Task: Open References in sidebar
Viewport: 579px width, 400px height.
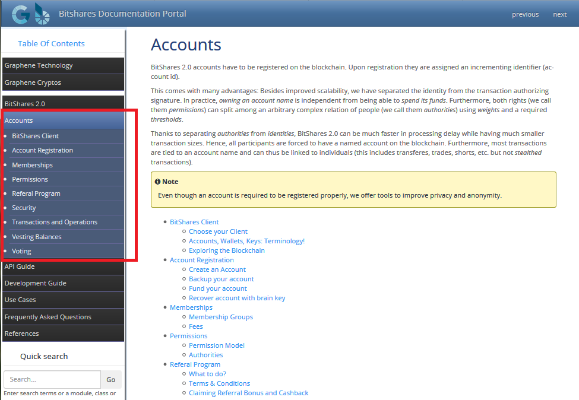Action: point(63,334)
